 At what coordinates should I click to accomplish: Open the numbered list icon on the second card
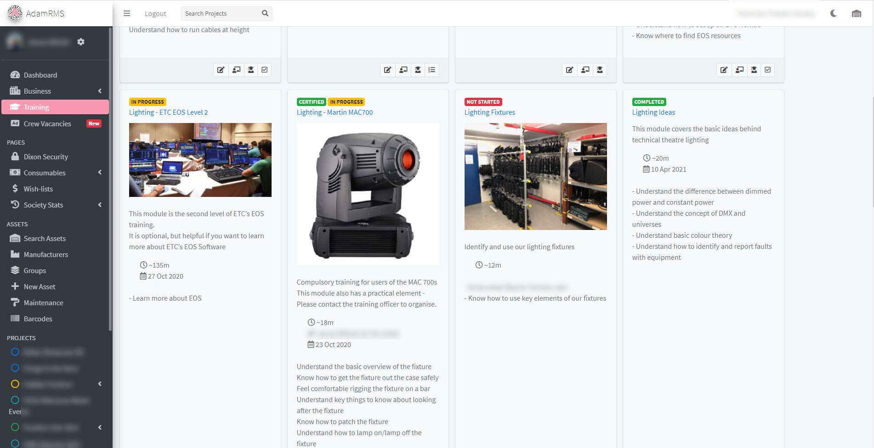tap(431, 70)
